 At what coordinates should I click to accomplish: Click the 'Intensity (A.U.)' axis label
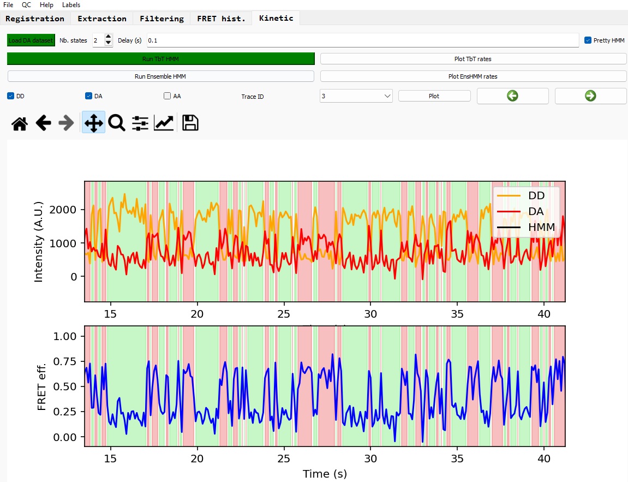click(38, 242)
